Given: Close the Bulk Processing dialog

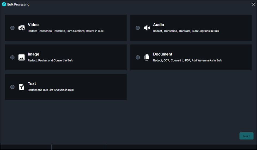Looking at the screenshot, I should 253,4.
